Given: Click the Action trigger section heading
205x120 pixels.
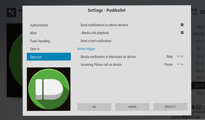Looking at the screenshot, I should click(x=86, y=49).
